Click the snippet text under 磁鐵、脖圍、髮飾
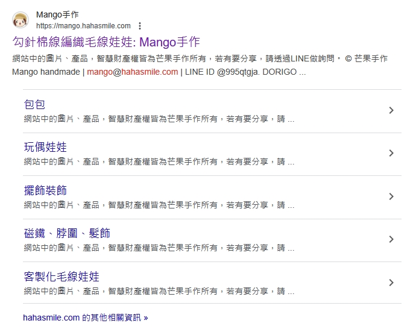This screenshot has width=419, height=335. pyautogui.click(x=159, y=248)
